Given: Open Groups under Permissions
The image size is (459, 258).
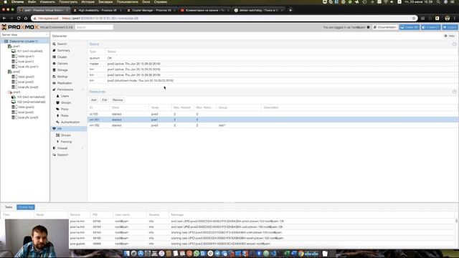Looking at the screenshot, I should pos(65,102).
